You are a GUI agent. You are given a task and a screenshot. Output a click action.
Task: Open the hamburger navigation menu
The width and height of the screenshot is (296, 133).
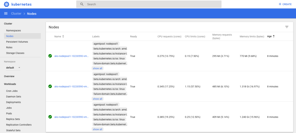pyautogui.click(x=6, y=14)
